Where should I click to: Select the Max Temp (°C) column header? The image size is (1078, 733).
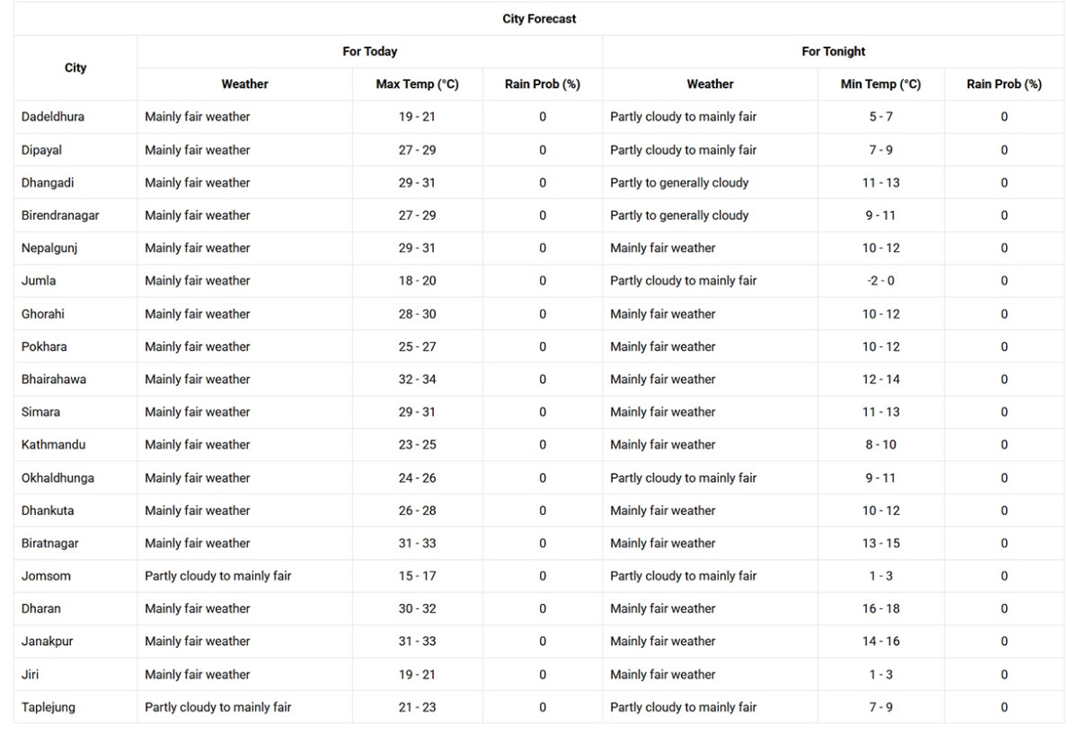pyautogui.click(x=417, y=84)
